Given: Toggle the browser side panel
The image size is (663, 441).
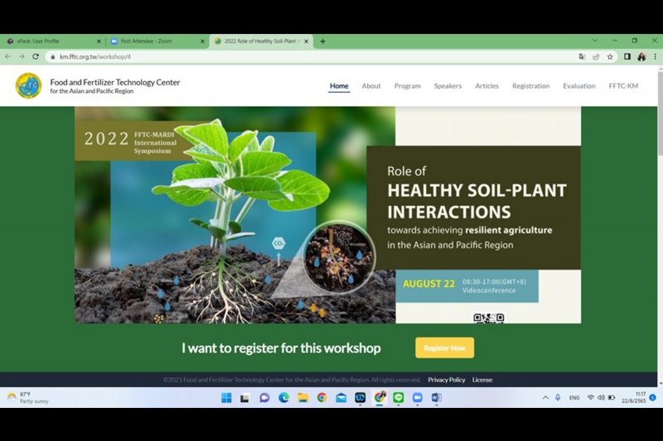Looking at the screenshot, I should pyautogui.click(x=627, y=57).
